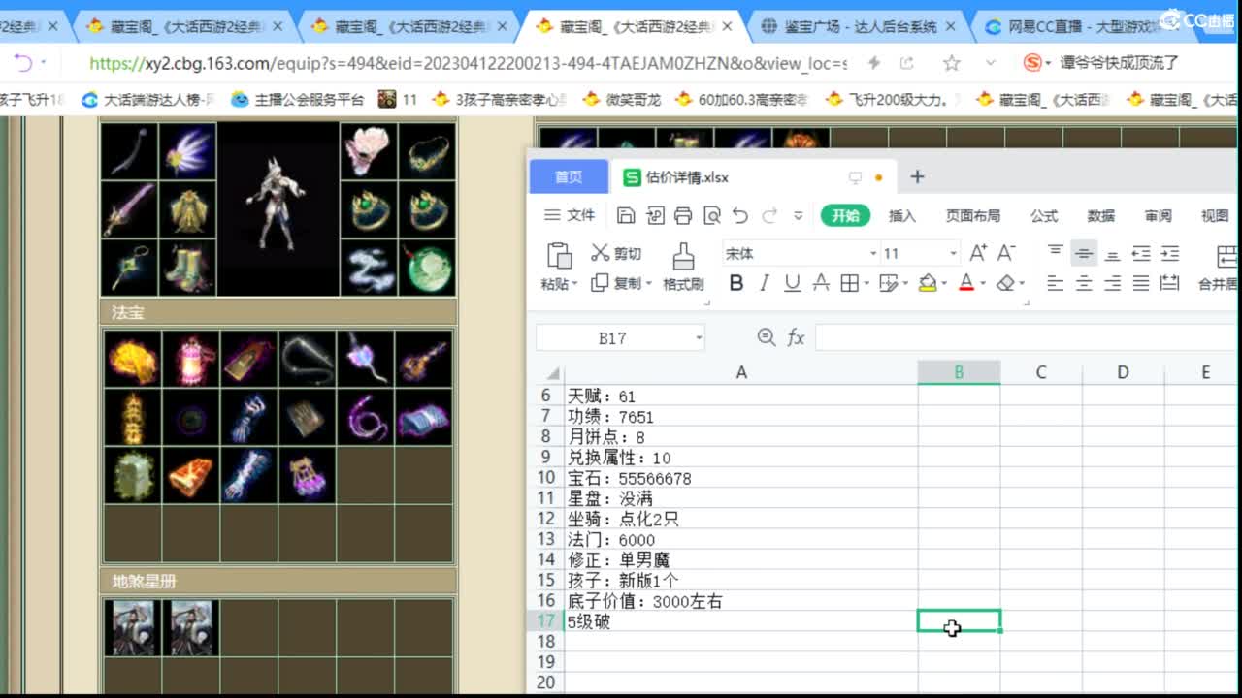Click the fx insert function icon
This screenshot has width=1242, height=698.
pos(796,337)
